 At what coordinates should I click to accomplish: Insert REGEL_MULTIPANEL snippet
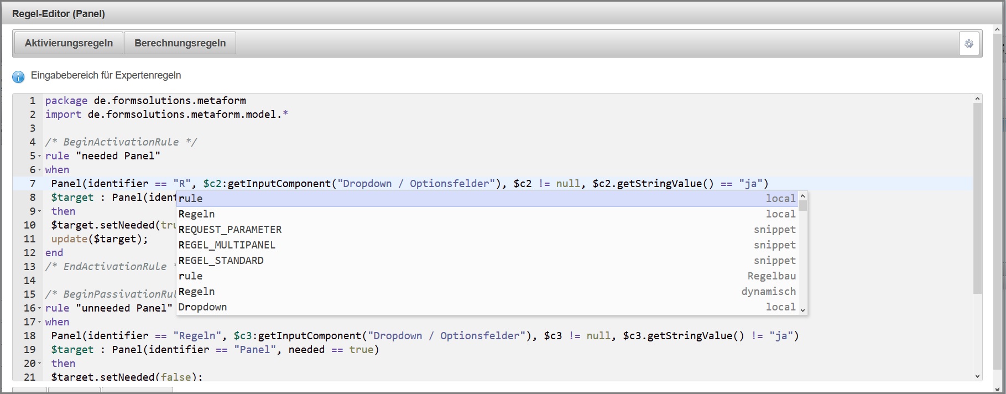coord(487,245)
